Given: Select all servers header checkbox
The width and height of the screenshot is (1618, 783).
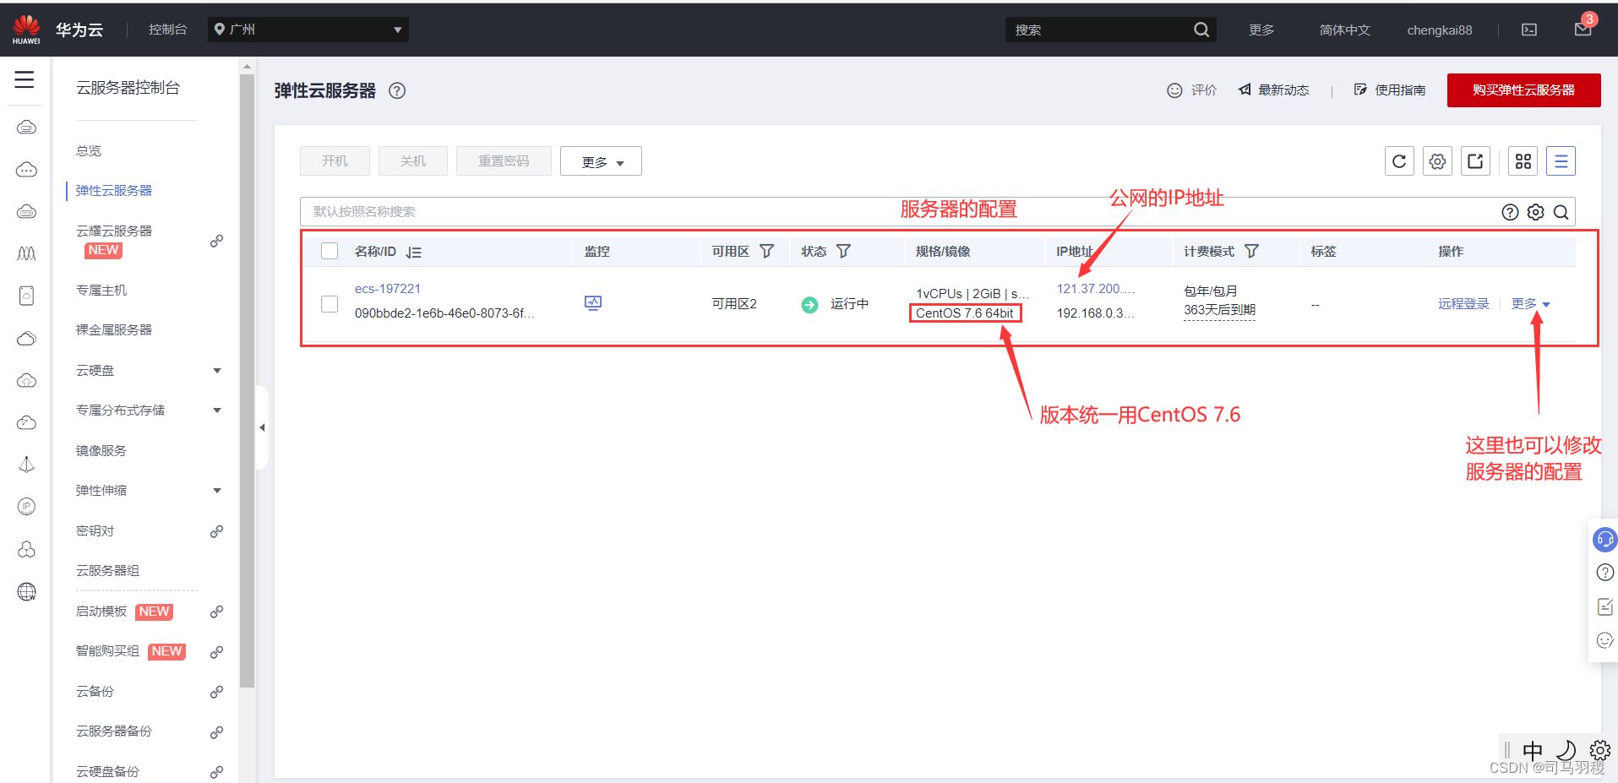Looking at the screenshot, I should click(330, 251).
